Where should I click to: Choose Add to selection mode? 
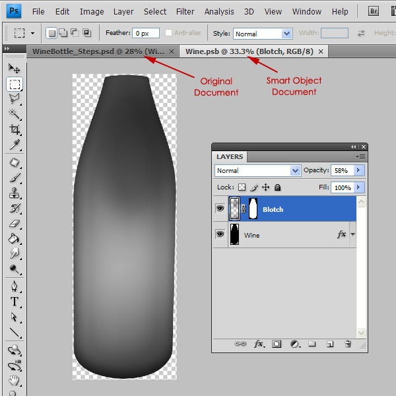[63, 33]
